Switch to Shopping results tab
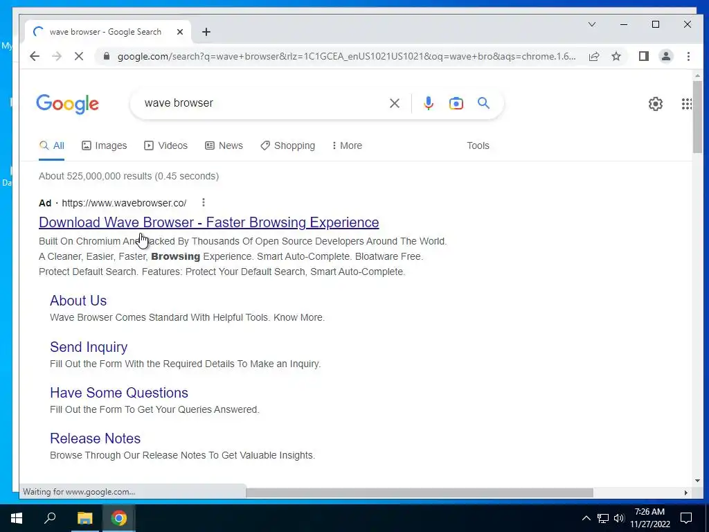The image size is (709, 532). (287, 145)
